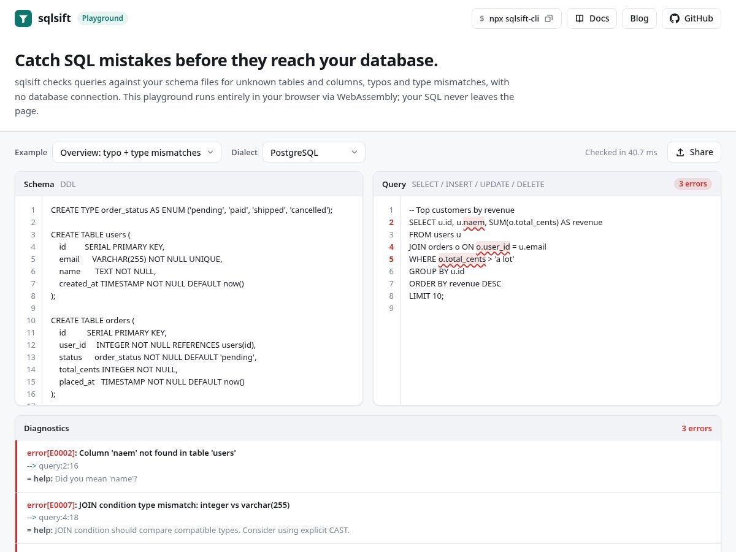Click error line number 4 in Query gutter
Image resolution: width=736 pixels, height=552 pixels.
point(391,247)
